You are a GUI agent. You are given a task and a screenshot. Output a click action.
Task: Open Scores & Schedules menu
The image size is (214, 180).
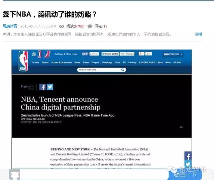[x=62, y=63]
